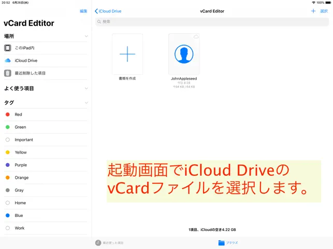This screenshot has height=249, width=333.
Task: Tap the Blue tag dot
Action: pyautogui.click(x=8, y=215)
